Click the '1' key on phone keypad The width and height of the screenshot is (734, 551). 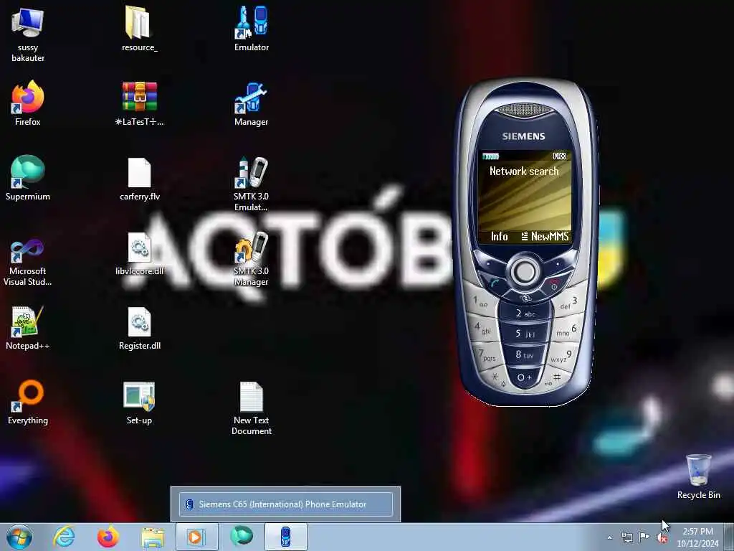click(481, 302)
